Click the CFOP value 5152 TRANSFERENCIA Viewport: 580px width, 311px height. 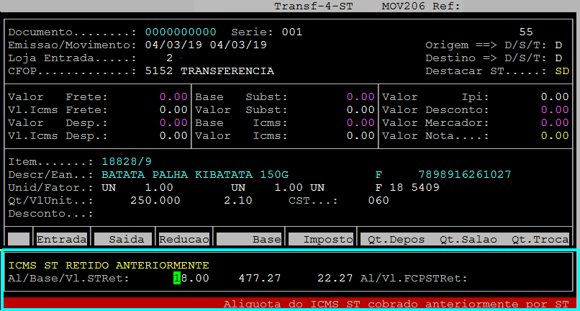click(209, 71)
